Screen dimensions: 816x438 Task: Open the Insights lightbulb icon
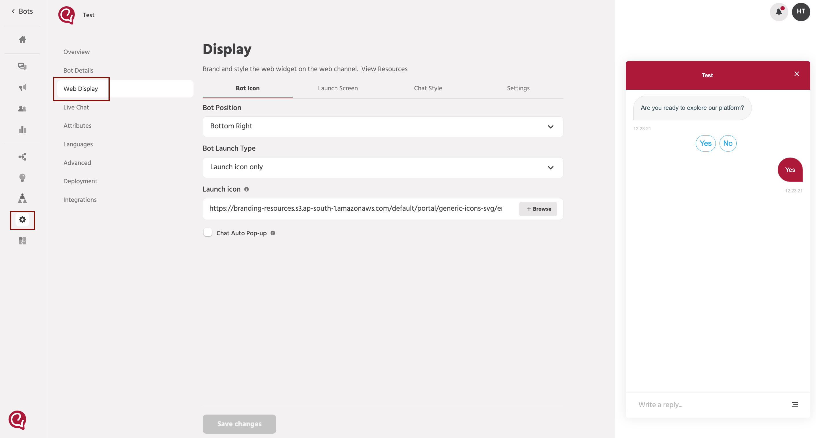(x=22, y=178)
